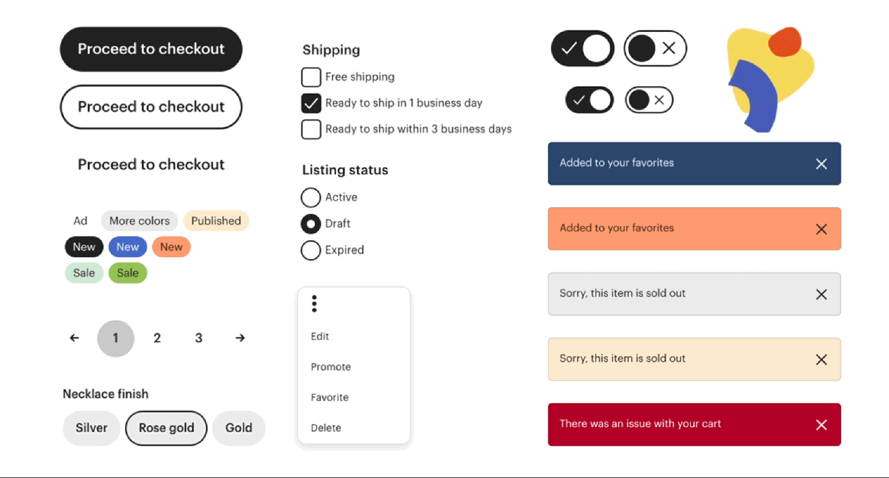Dismiss the red cart issue alert
This screenshot has width=889, height=478.
[x=821, y=425]
